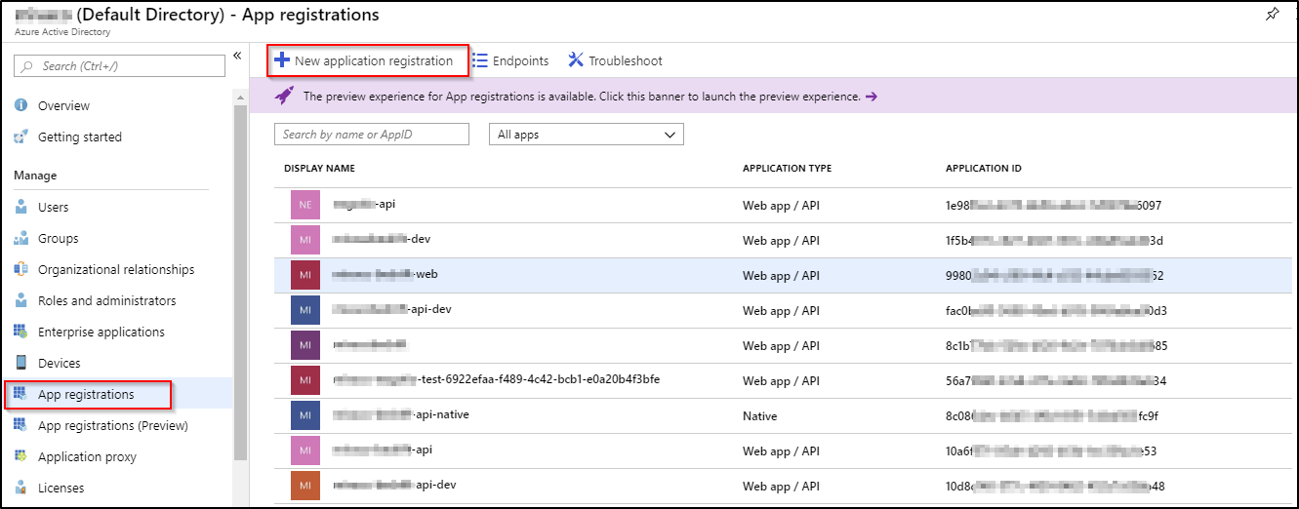Click the orange MI avatar tile
This screenshot has width=1299, height=509.
[x=304, y=486]
